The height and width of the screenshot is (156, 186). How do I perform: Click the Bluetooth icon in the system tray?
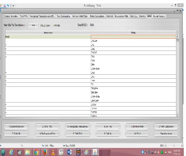click(149, 152)
